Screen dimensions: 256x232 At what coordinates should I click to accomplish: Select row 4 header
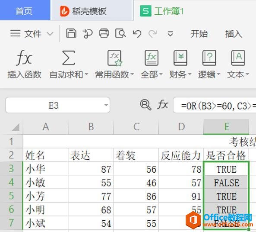(x=11, y=182)
